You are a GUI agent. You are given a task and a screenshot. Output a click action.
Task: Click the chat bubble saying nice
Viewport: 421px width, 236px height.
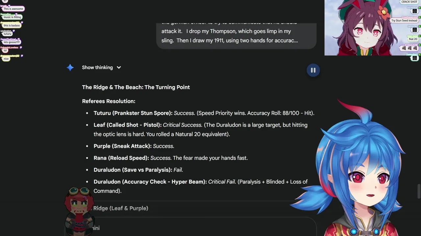coord(6,59)
